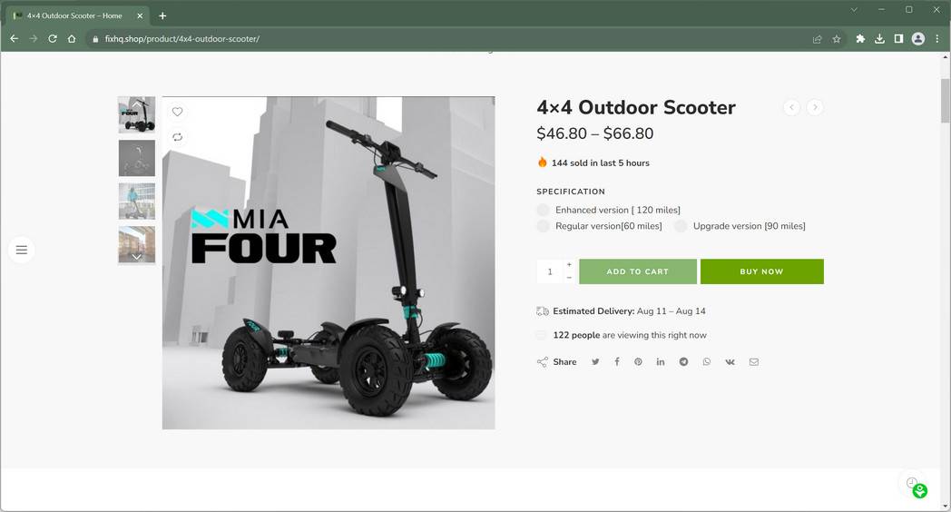Share product by email envelope icon

point(754,361)
